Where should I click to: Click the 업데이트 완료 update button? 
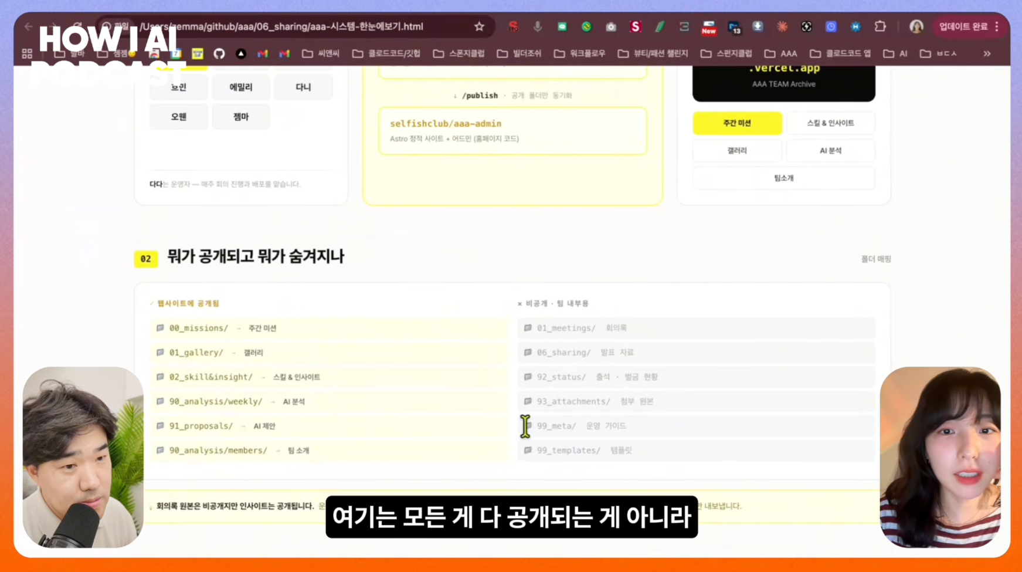pos(963,26)
